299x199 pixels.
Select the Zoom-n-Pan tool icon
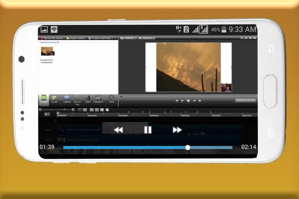pyautogui.click(x=77, y=99)
